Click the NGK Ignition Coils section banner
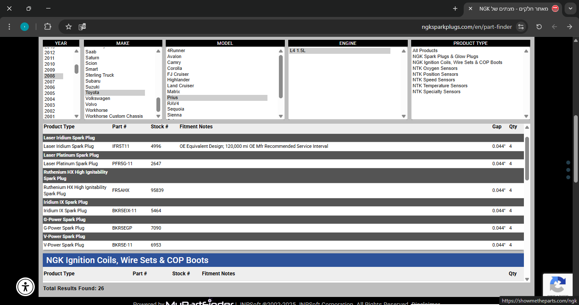579x305 pixels. (283, 260)
